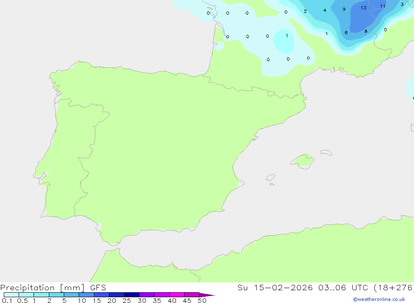
Task: Choose the 25–30 mm legend color swatch
Action: (x=132, y=295)
